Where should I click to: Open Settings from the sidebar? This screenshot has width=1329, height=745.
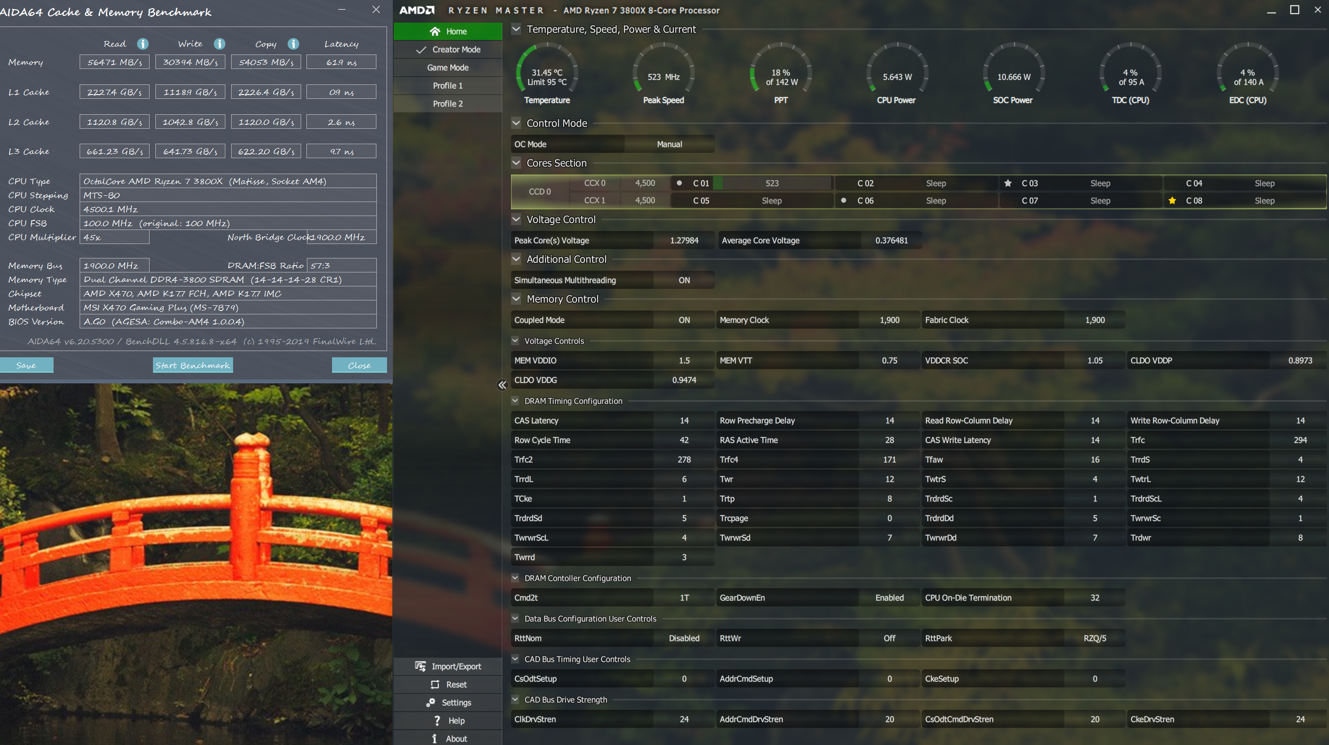448,702
